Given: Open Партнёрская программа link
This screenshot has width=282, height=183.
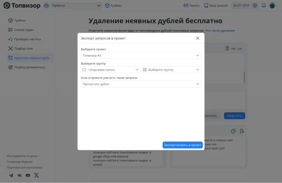Looking at the screenshot, I should click(25, 168).
